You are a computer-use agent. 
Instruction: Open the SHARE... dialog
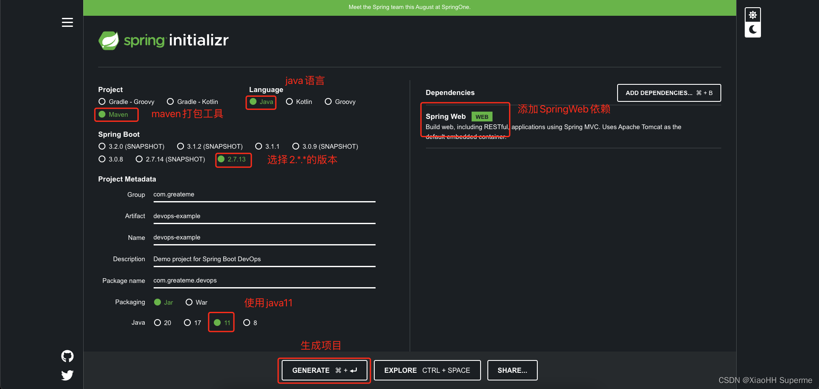512,371
